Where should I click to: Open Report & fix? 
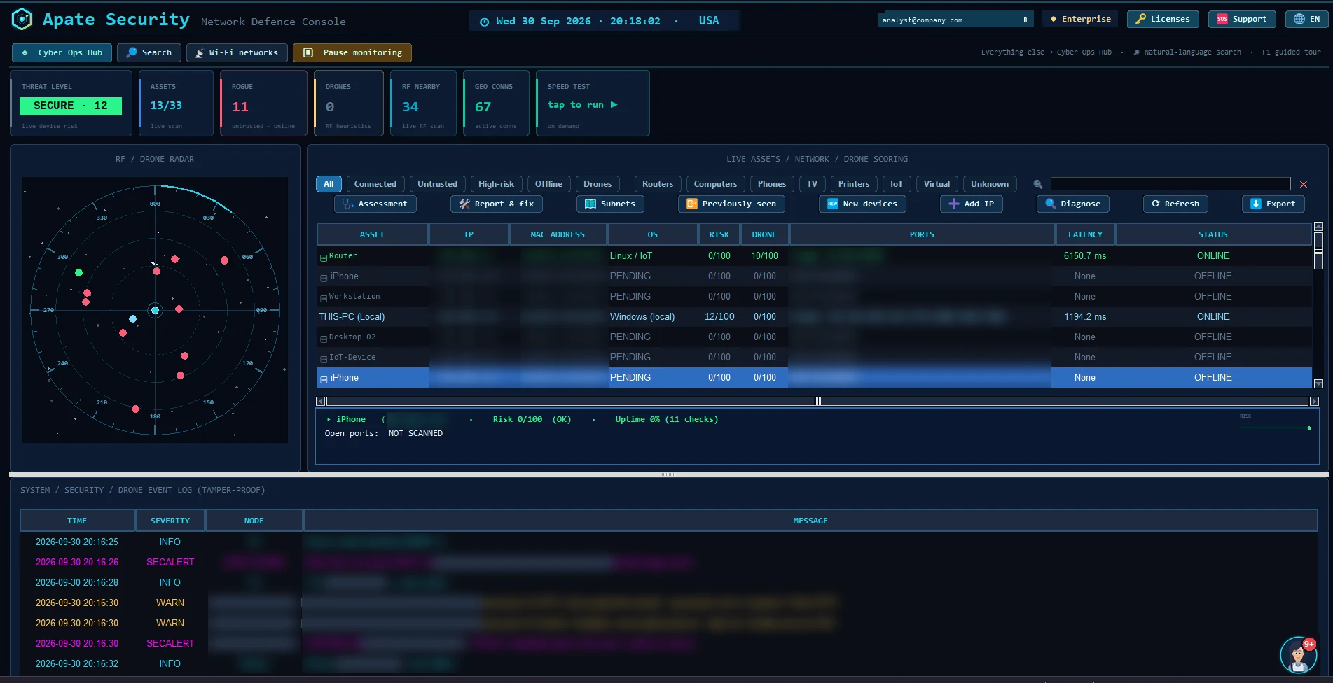(x=497, y=204)
